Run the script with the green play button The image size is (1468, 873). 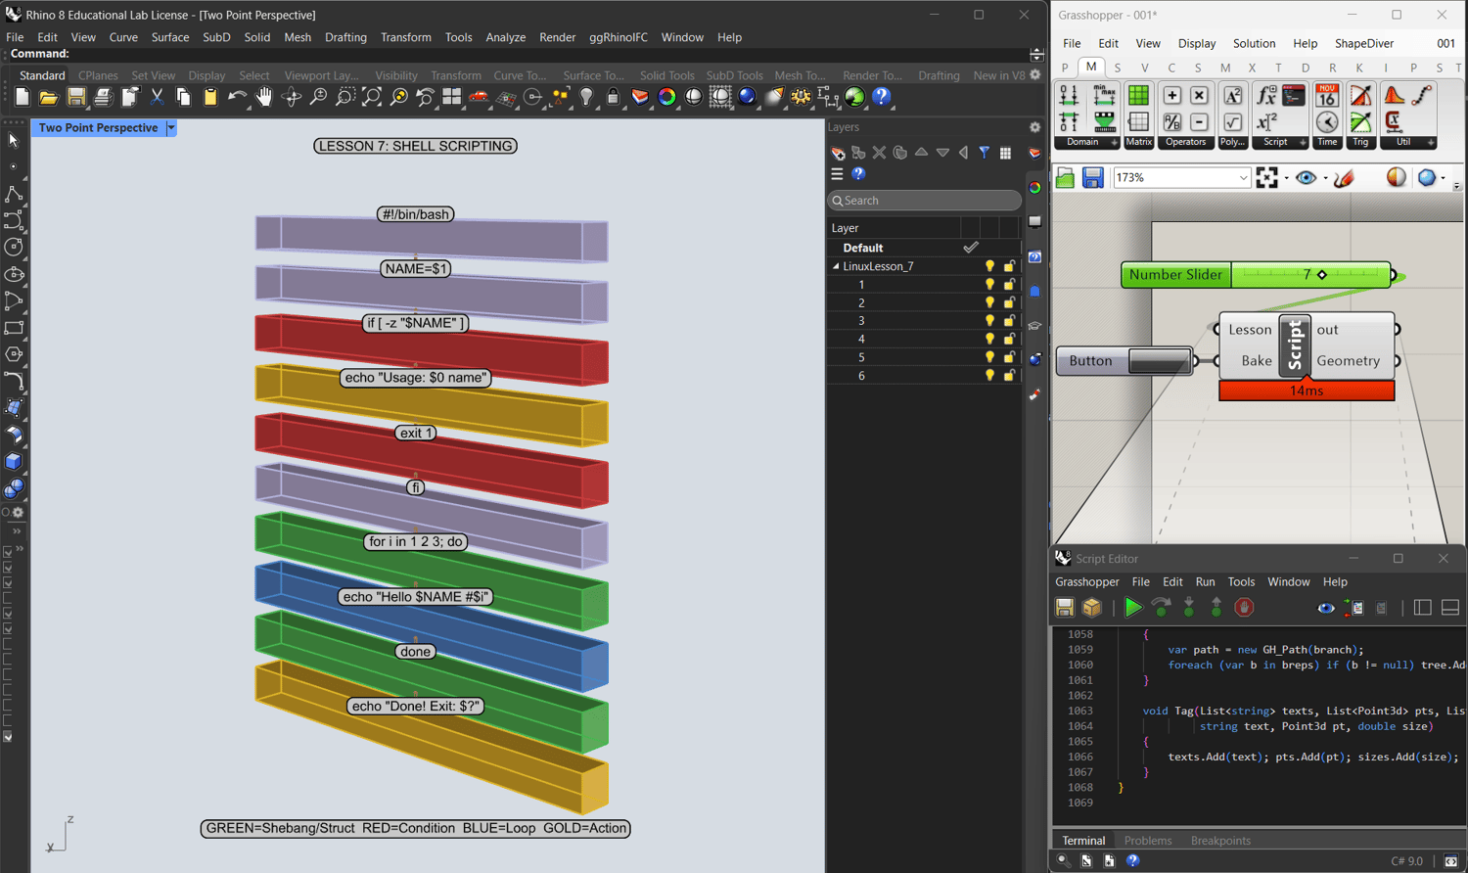coord(1132,608)
